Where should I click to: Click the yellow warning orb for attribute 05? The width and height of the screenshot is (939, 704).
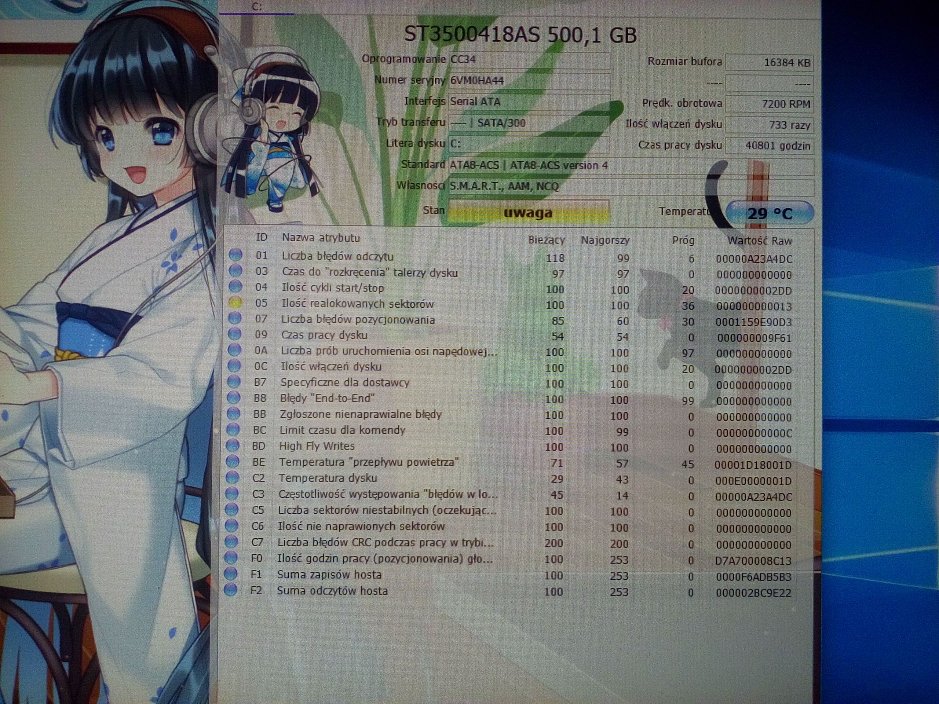[x=235, y=302]
